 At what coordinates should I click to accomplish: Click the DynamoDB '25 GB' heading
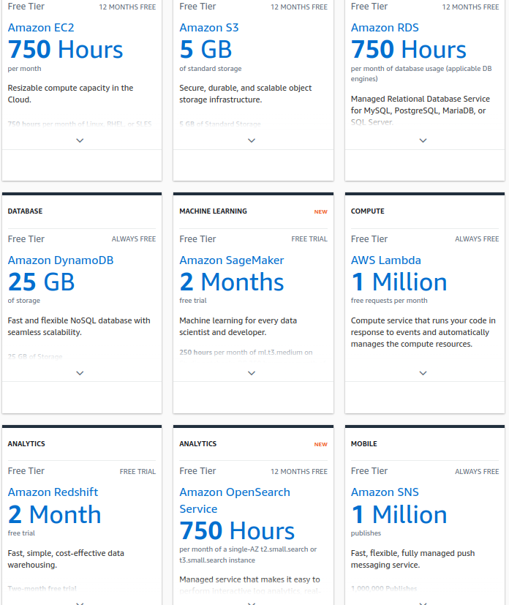coord(41,282)
